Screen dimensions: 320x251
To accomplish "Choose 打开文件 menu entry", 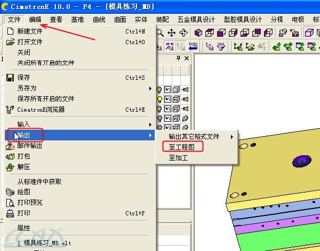I will pos(80,42).
